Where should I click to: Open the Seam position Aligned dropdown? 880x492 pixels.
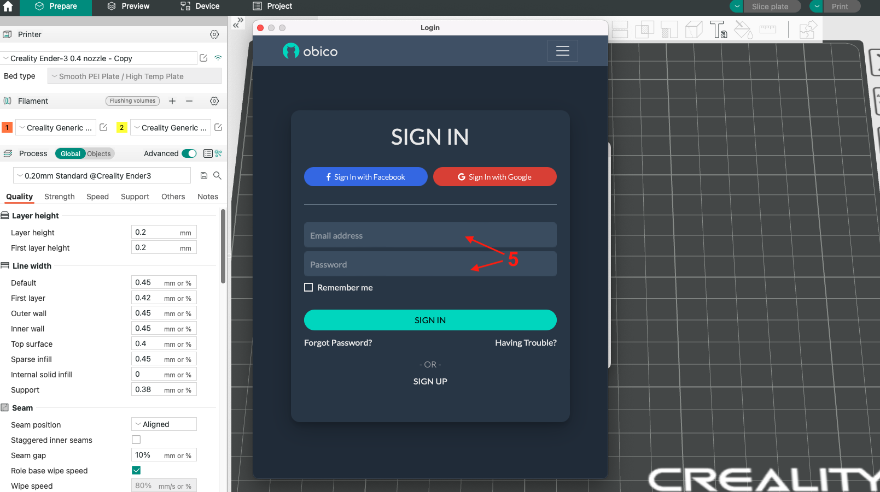[164, 424]
